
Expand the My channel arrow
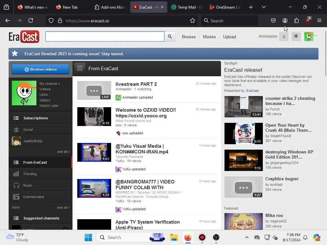tap(59, 84)
